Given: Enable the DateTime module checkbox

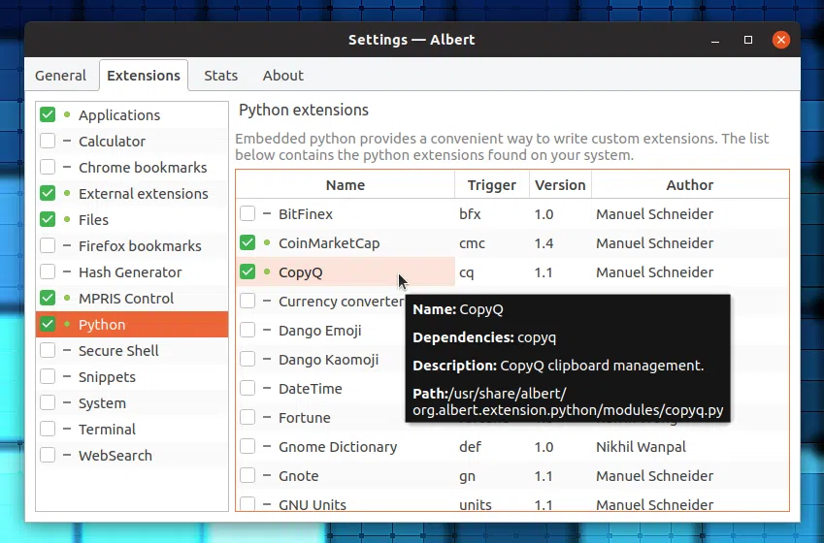Looking at the screenshot, I should (247, 388).
